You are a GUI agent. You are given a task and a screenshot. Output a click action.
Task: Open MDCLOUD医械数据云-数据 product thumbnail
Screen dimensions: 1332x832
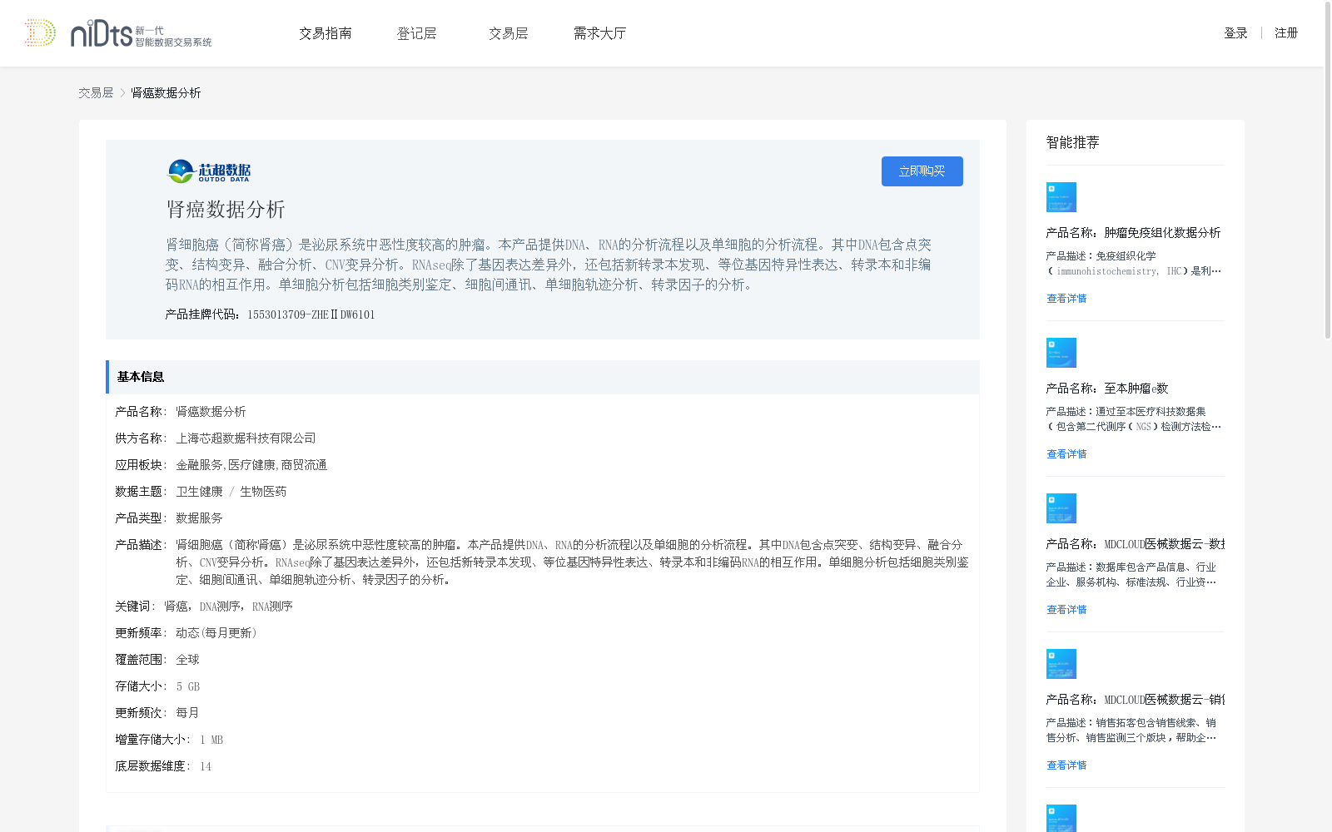click(x=1061, y=508)
